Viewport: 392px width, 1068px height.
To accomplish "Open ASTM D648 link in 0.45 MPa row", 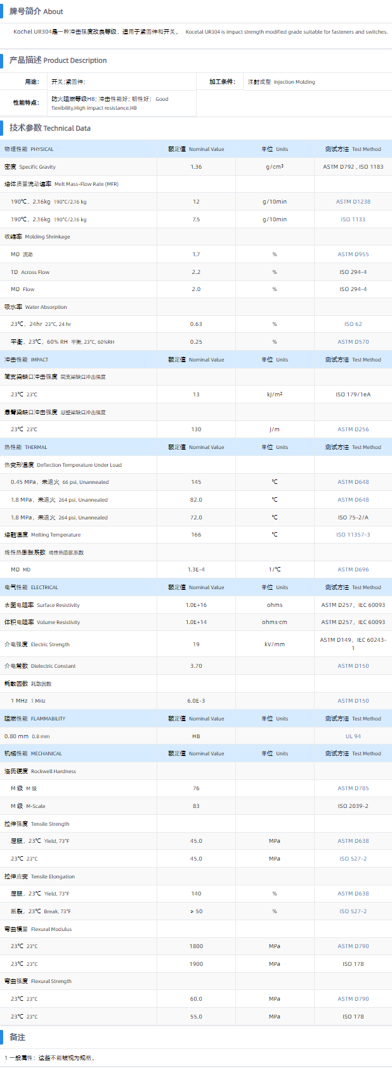I will tap(353, 482).
